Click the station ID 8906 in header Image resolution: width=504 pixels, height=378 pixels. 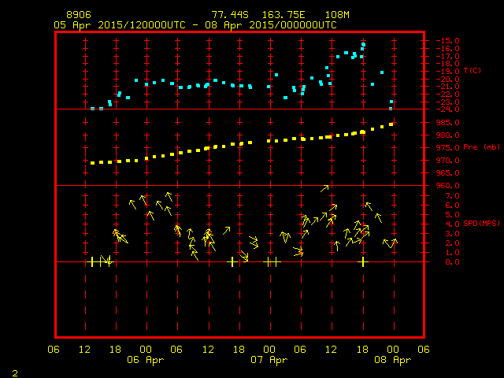coord(79,15)
